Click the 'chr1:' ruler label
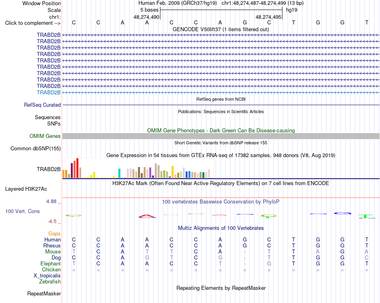Viewport: 380px width, 303px height. [x=55, y=17]
